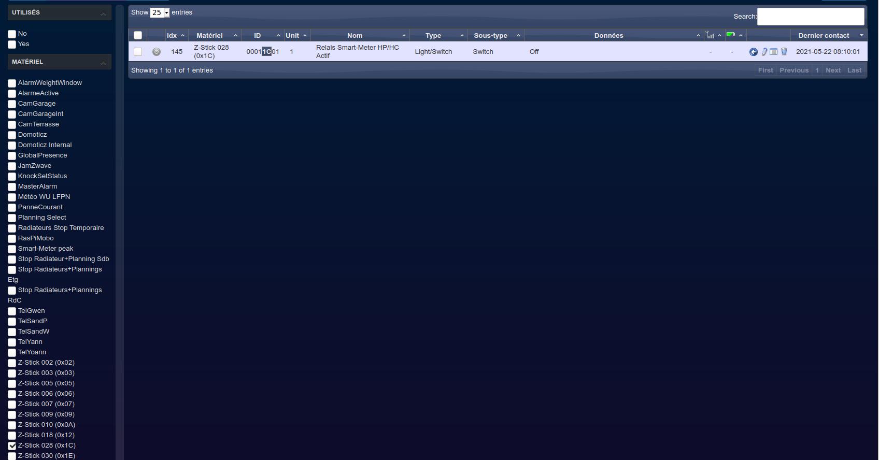Sort table by the Dernier contact column

[x=829, y=35]
